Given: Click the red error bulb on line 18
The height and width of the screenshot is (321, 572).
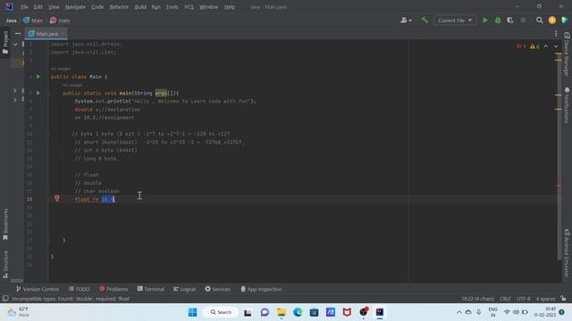Looking at the screenshot, I should [x=57, y=198].
